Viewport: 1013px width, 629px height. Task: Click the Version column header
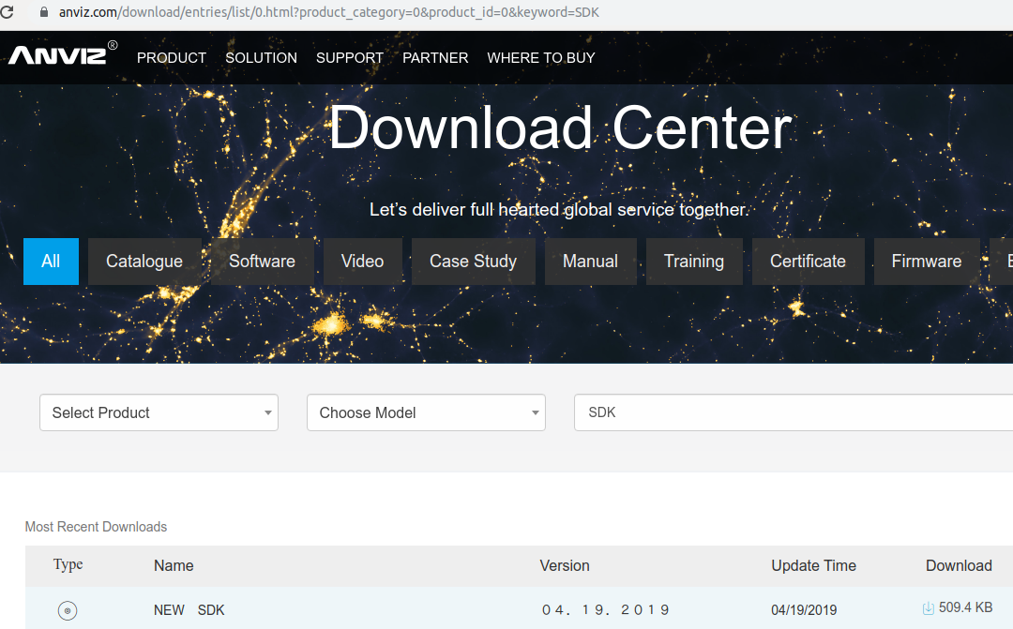(565, 565)
